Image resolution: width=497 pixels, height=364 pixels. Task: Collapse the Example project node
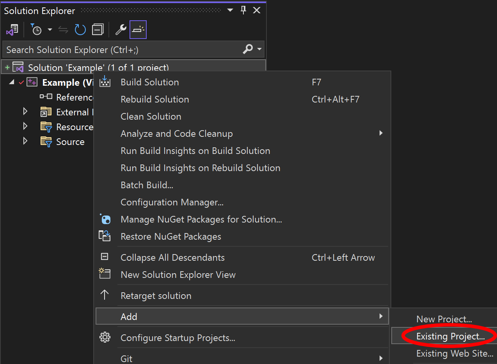(11, 82)
